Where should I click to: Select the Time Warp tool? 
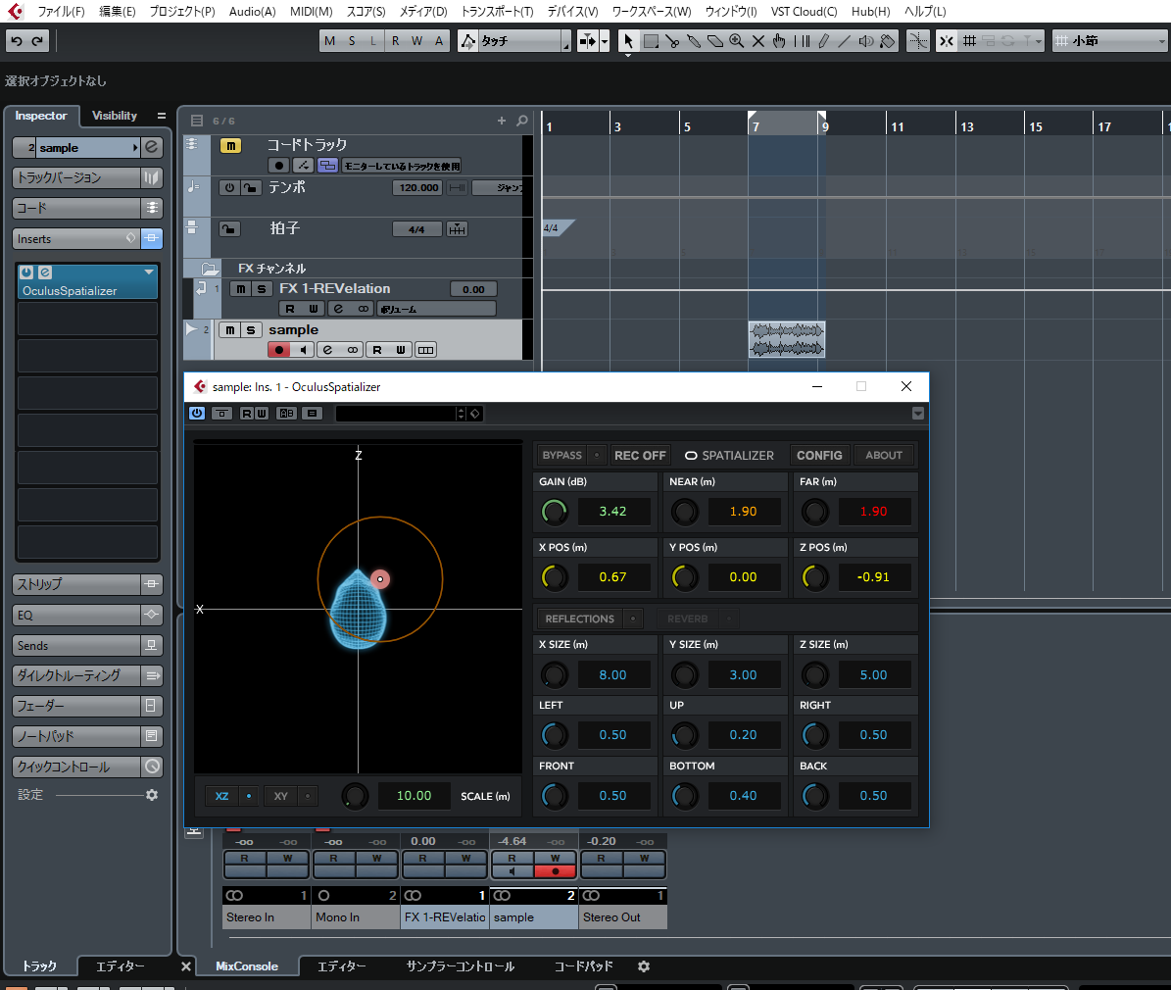coord(802,41)
